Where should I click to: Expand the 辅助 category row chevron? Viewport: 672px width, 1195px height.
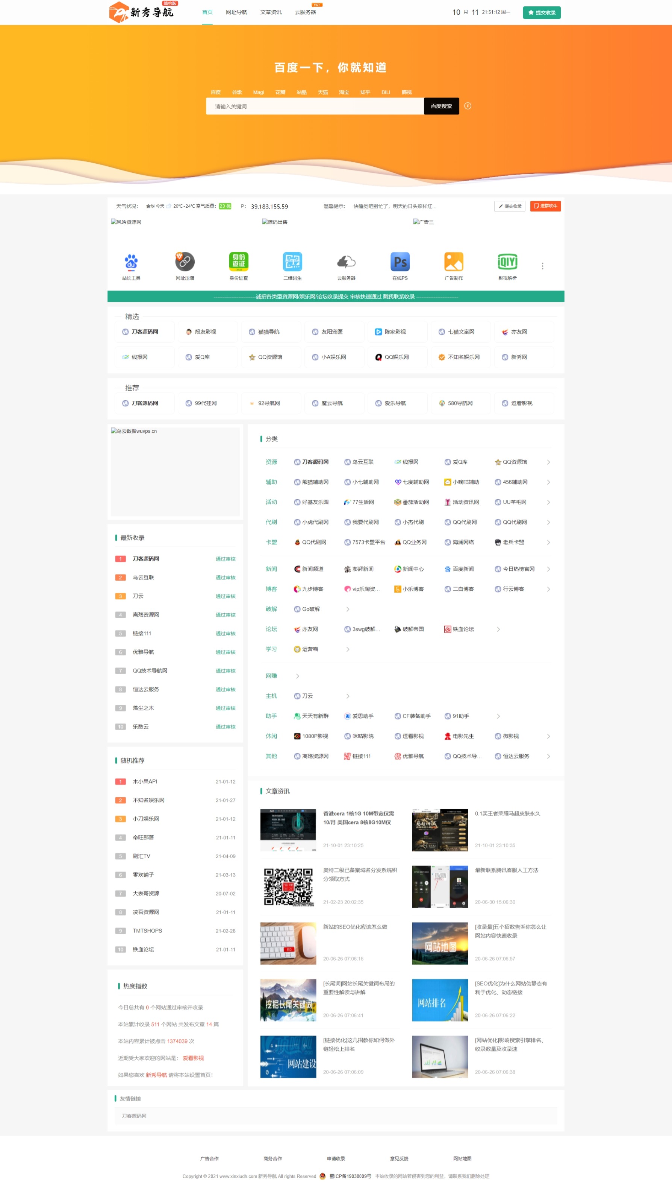(548, 482)
